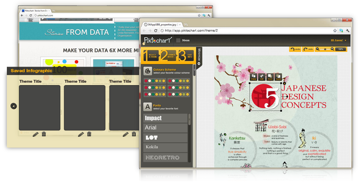The image size is (358, 188).
Task: Select the Arial font
Action: [165, 128]
